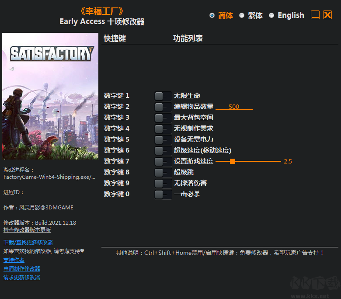
Task: Open 申请制作修改器 link
Action: click(22, 269)
